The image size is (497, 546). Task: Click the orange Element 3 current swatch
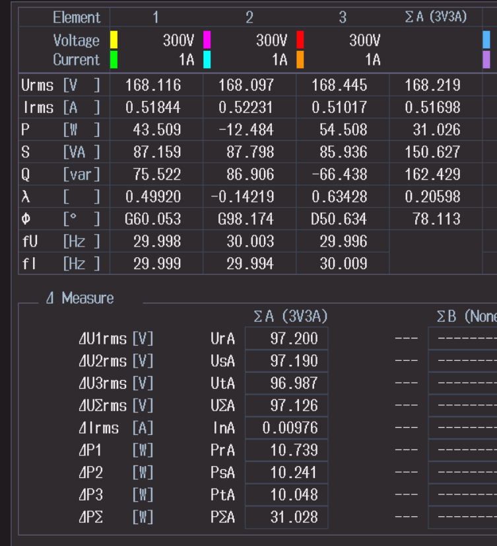[x=300, y=59]
